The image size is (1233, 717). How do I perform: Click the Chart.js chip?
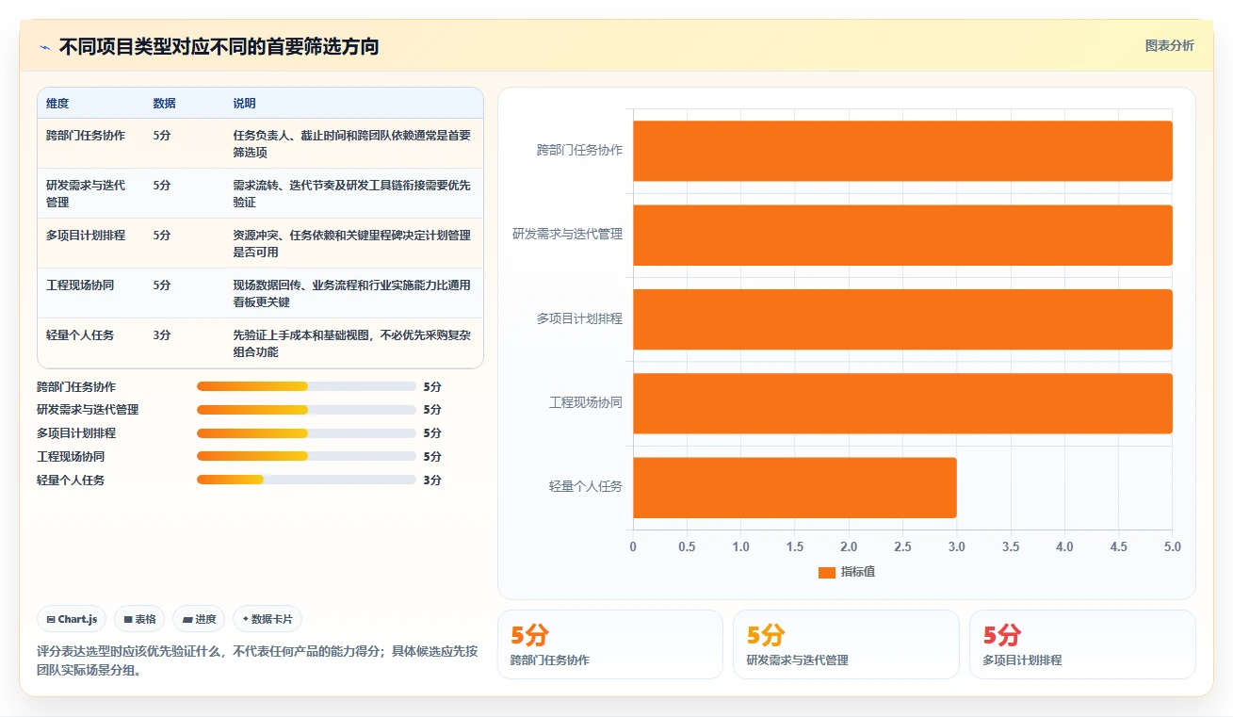point(73,619)
